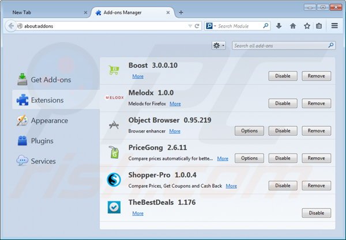Click the Shopper-Pro logo icon
The width and height of the screenshot is (346, 240).
coord(114,180)
